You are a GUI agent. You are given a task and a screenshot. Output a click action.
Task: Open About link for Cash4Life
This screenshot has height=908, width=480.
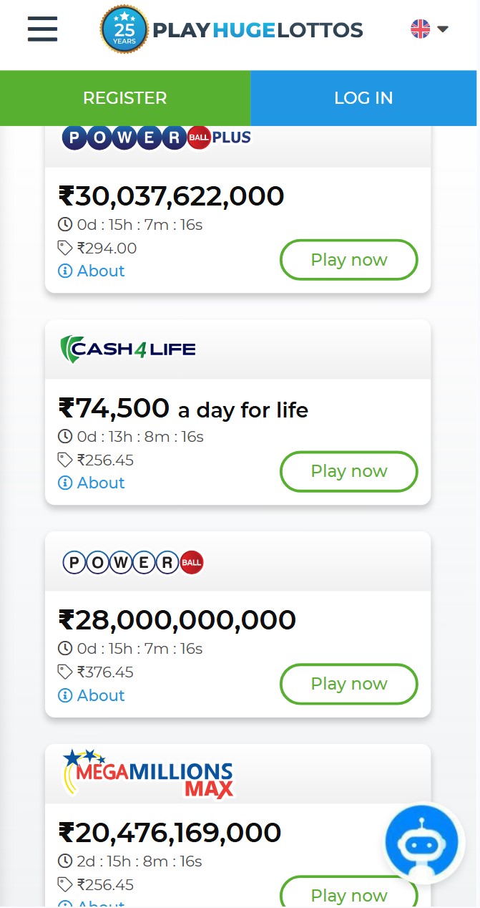(101, 483)
